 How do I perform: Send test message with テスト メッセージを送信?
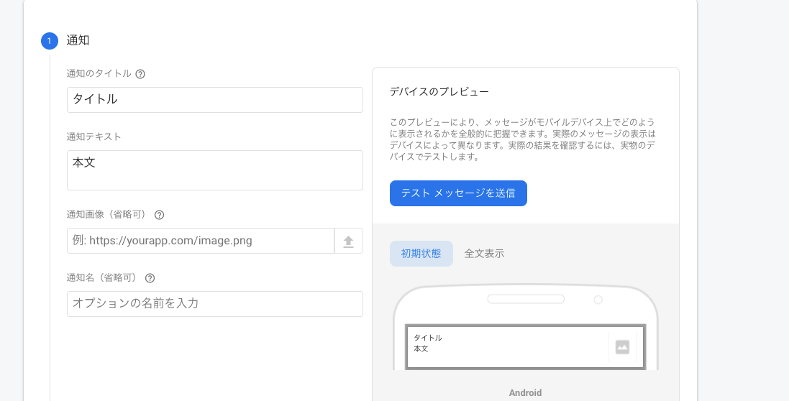pos(458,193)
